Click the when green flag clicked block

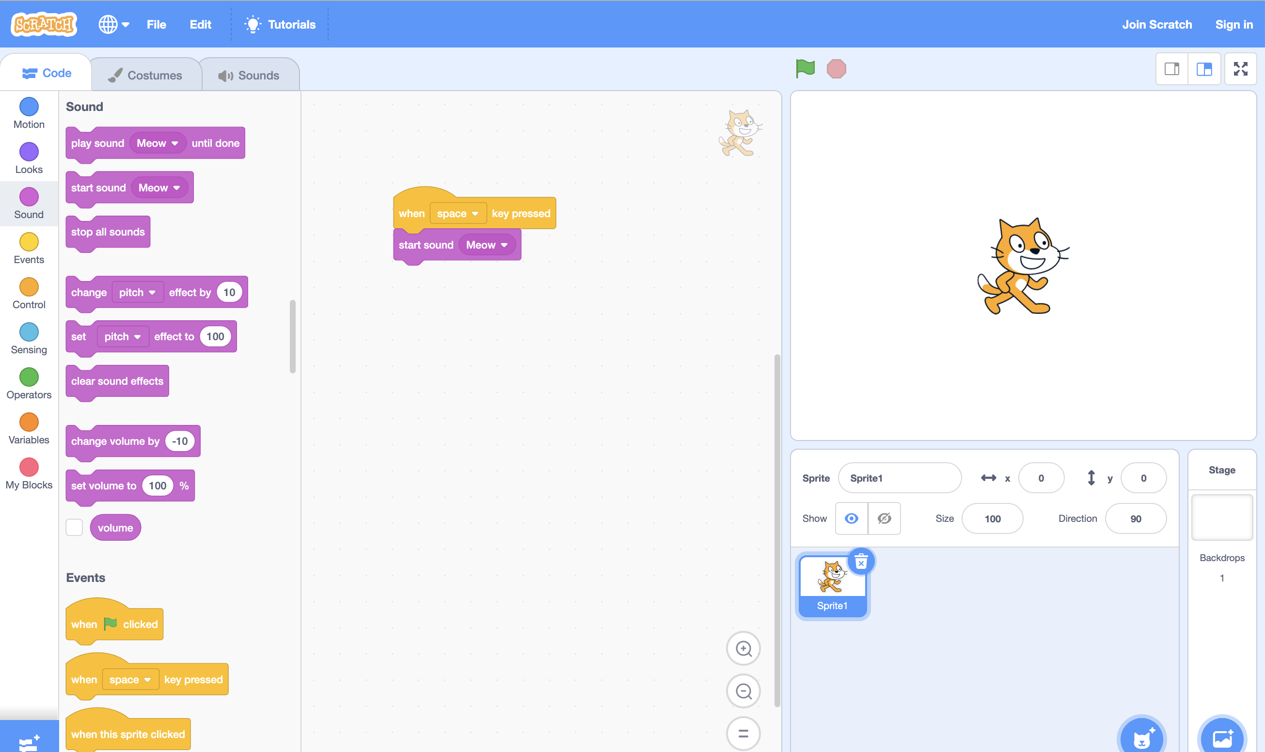[x=114, y=624]
